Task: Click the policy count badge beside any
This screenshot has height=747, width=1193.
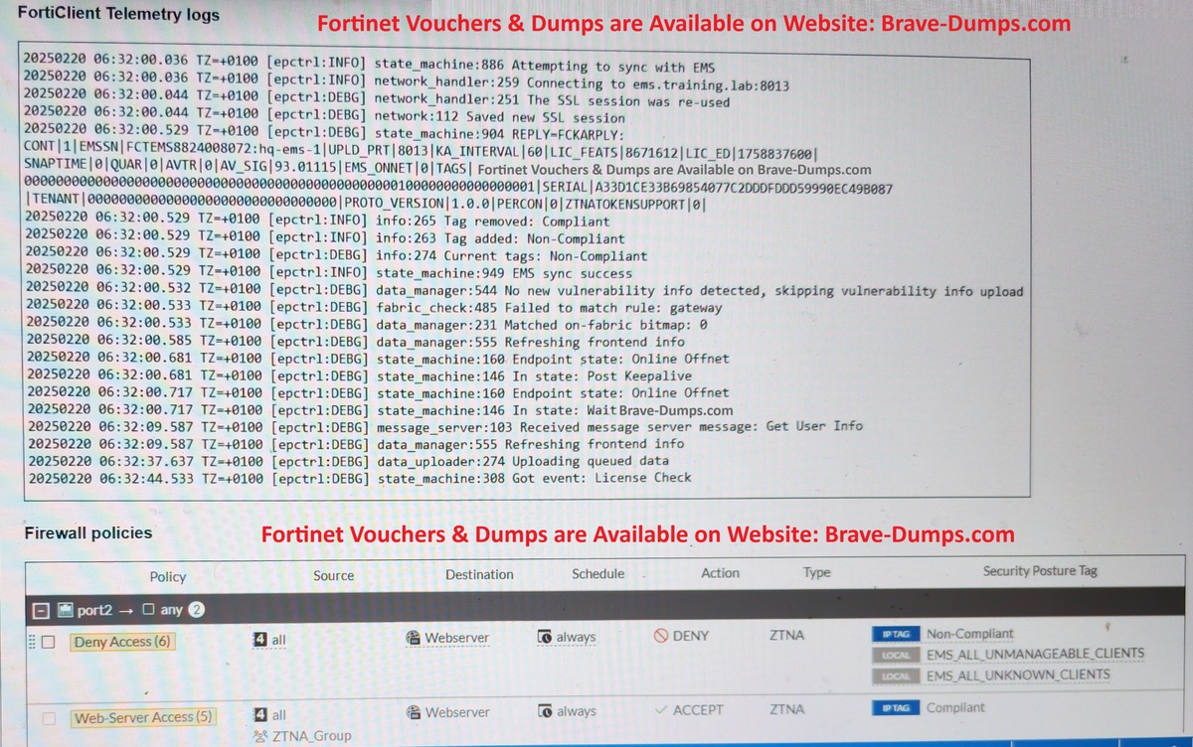Action: point(197,610)
